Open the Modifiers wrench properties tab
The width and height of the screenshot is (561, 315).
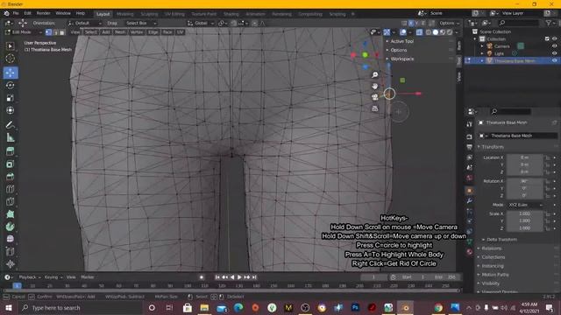pos(470,200)
